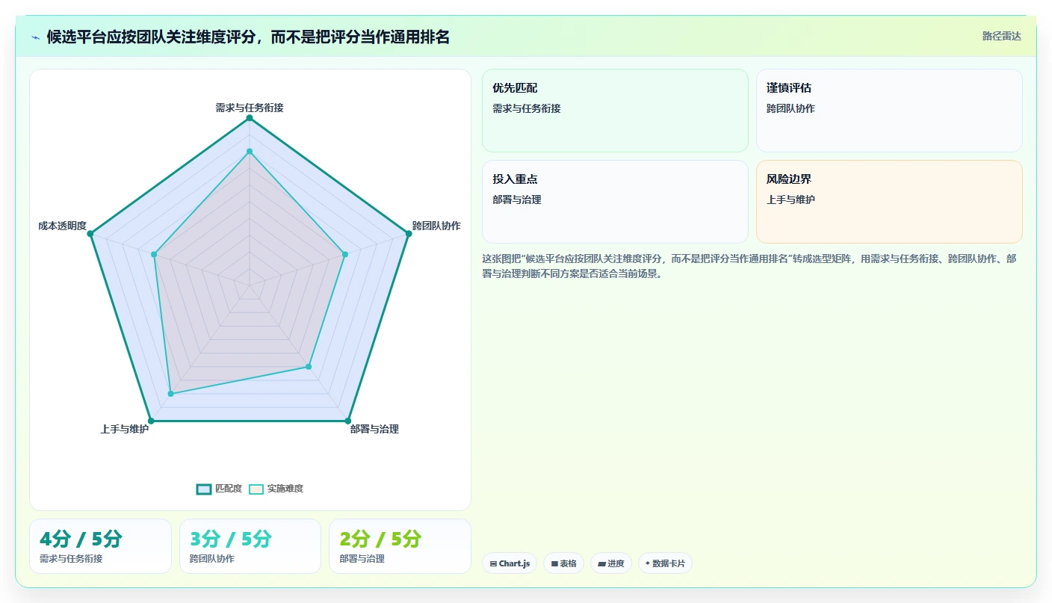Image resolution: width=1052 pixels, height=603 pixels.
Task: Toggle the 实施难度 legend item
Action: click(276, 489)
